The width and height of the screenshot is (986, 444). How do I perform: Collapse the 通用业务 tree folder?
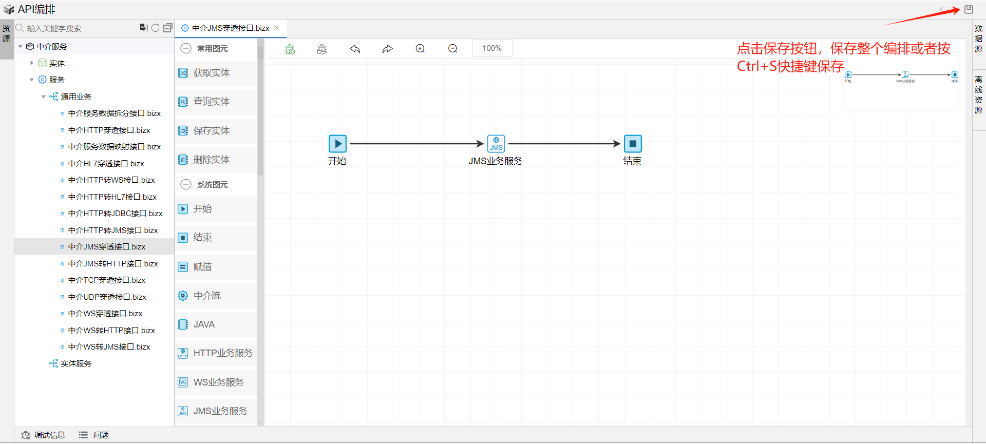coord(44,96)
